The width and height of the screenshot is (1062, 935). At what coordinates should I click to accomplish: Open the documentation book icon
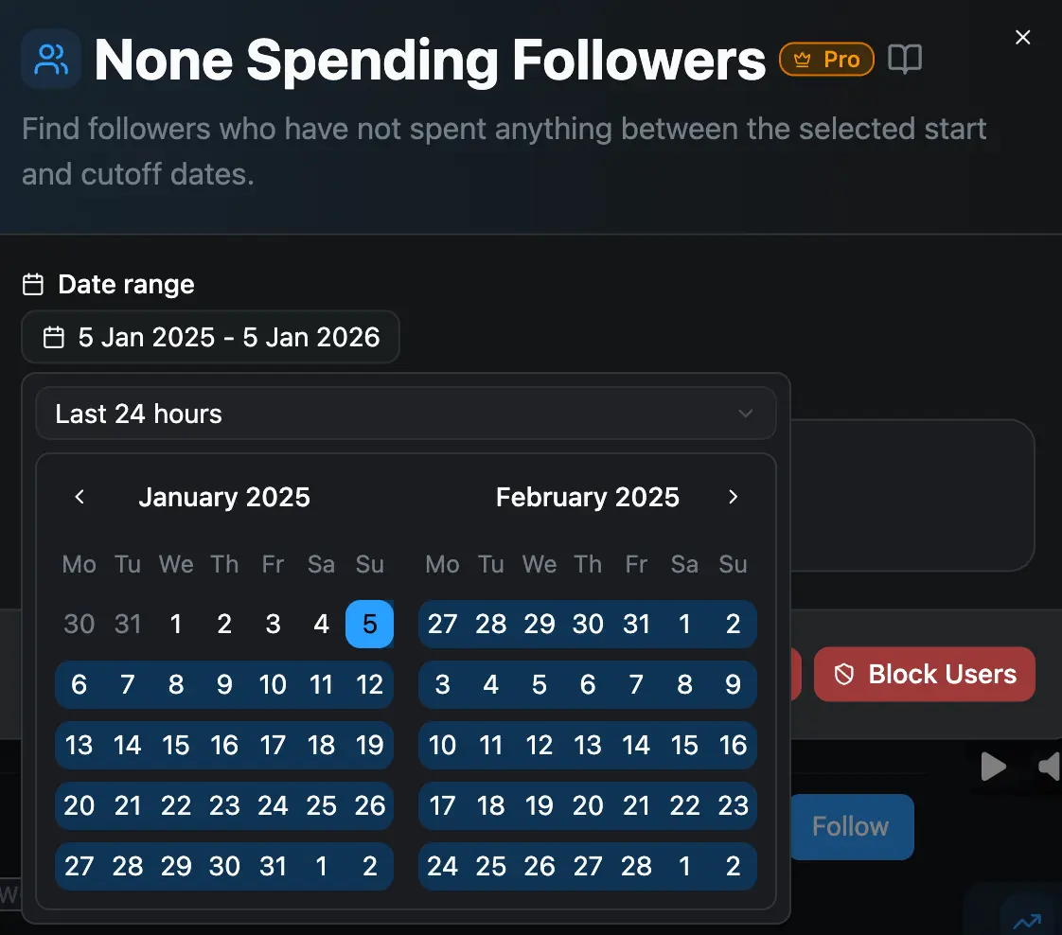pos(905,59)
